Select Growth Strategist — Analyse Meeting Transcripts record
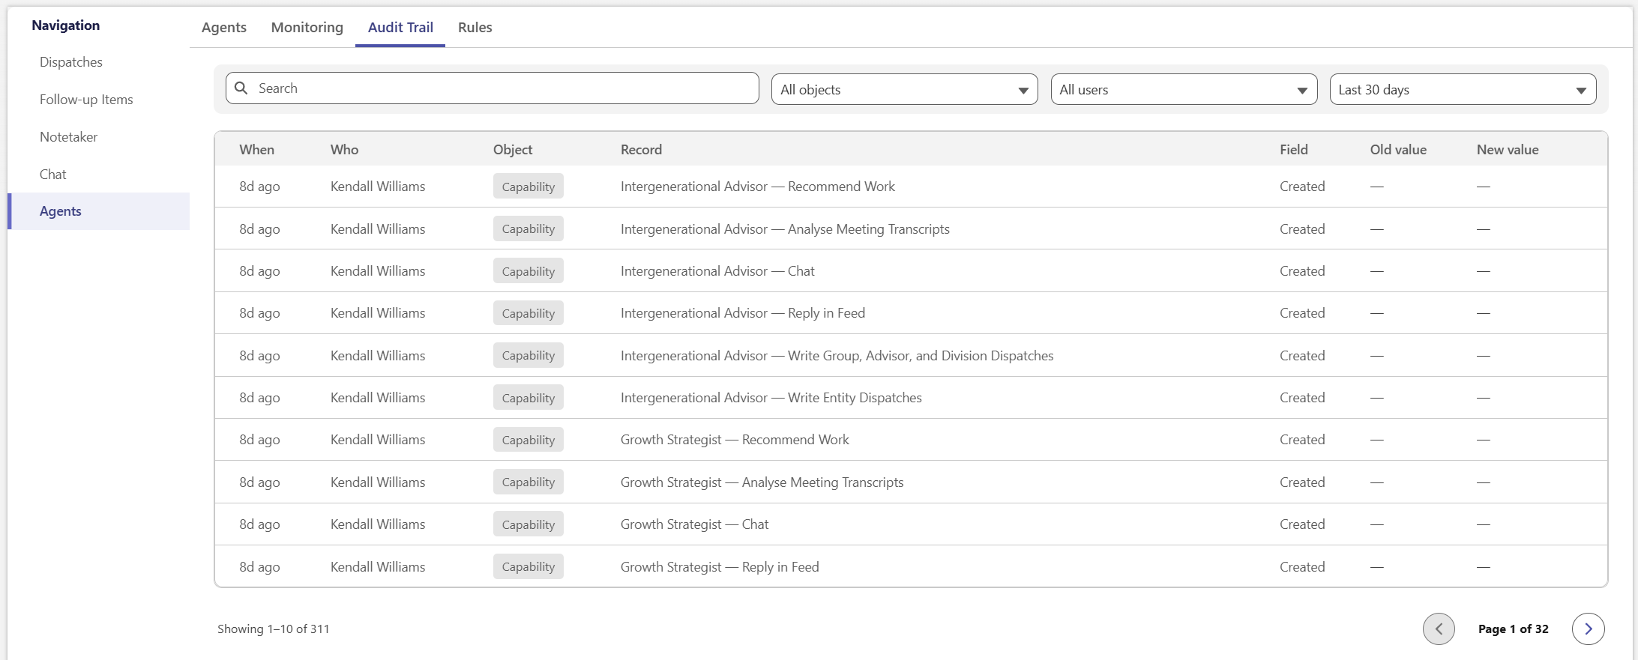 pyautogui.click(x=762, y=482)
